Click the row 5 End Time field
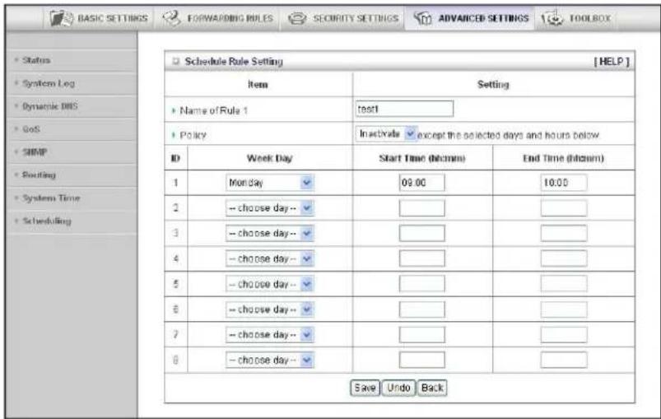 click(x=564, y=284)
